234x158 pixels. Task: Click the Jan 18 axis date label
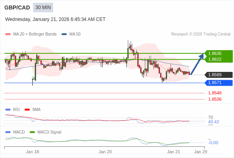pos(33,152)
